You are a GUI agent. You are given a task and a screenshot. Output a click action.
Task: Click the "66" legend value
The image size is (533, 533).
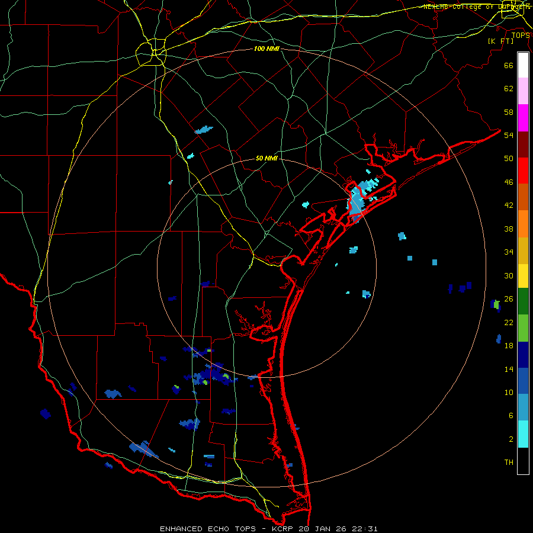[x=509, y=65]
